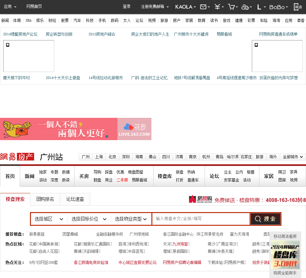Screen dimensions: 306x278
Task: Open the 数读 news link
Action: pos(66,180)
